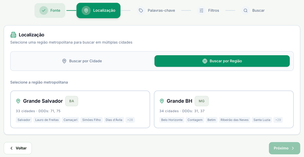Click the checkmark icon in Fonte step
This screenshot has height=157, width=304.
point(44,10)
